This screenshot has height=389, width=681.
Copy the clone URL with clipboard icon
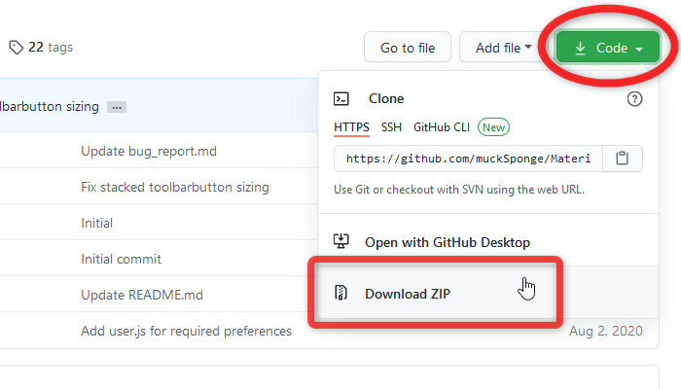pyautogui.click(x=622, y=159)
